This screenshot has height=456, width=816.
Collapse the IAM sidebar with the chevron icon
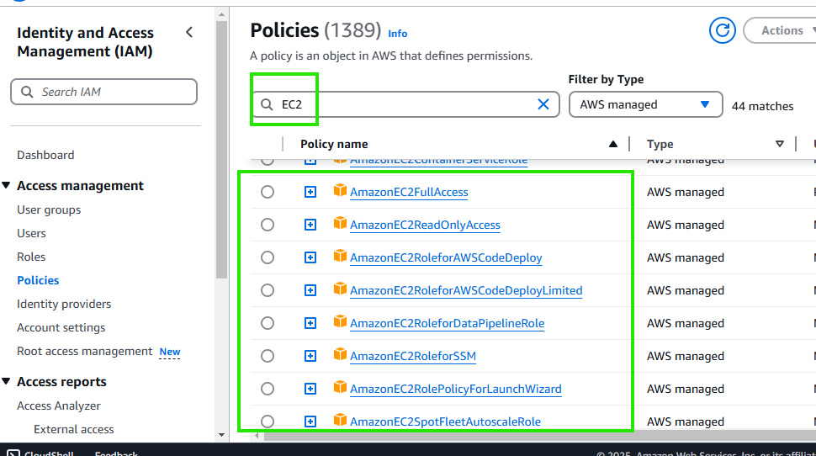[189, 32]
